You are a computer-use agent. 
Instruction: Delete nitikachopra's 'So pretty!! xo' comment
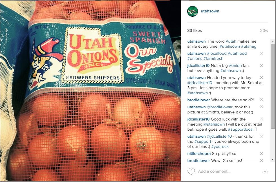[262, 154]
